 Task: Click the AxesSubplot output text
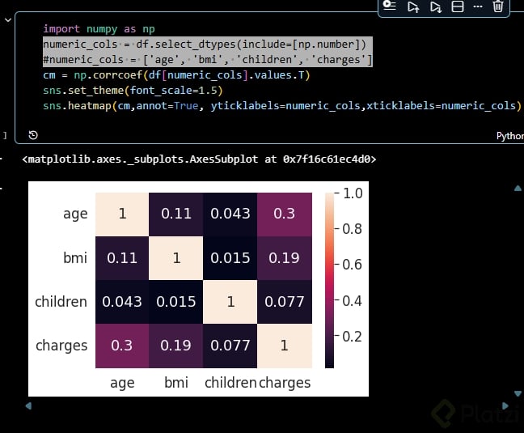pyautogui.click(x=199, y=159)
